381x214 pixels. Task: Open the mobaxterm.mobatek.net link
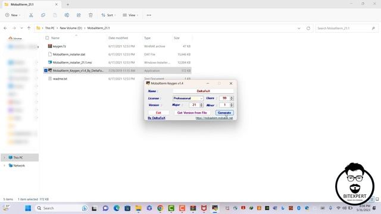point(214,118)
